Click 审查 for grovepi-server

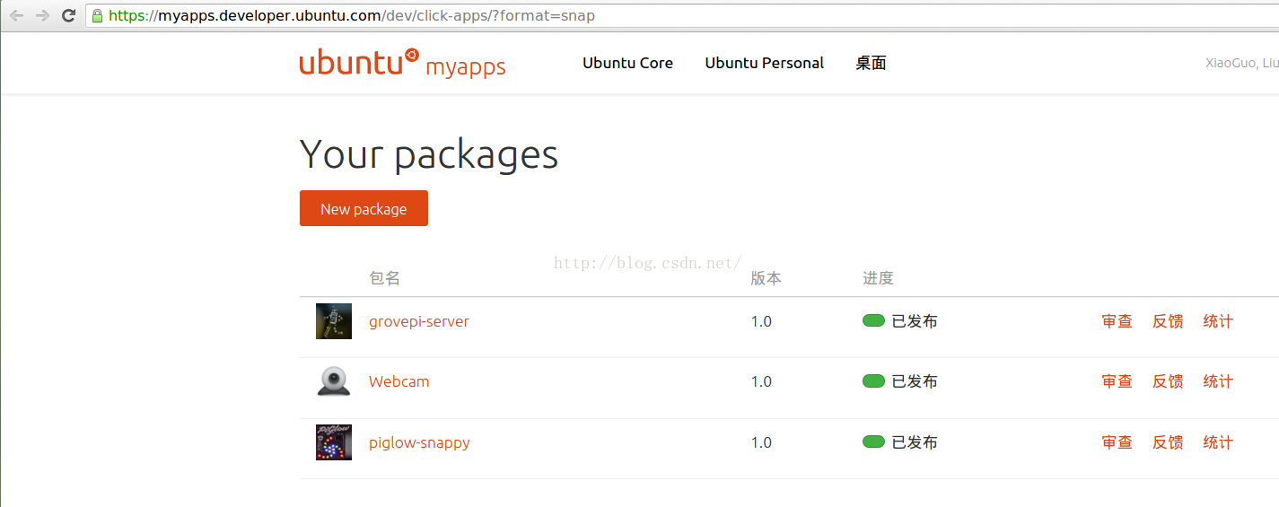click(x=1117, y=321)
